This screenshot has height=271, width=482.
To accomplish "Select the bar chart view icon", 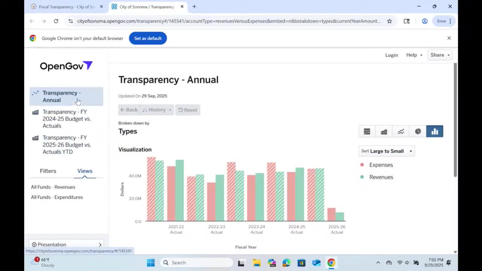I will pos(435,131).
